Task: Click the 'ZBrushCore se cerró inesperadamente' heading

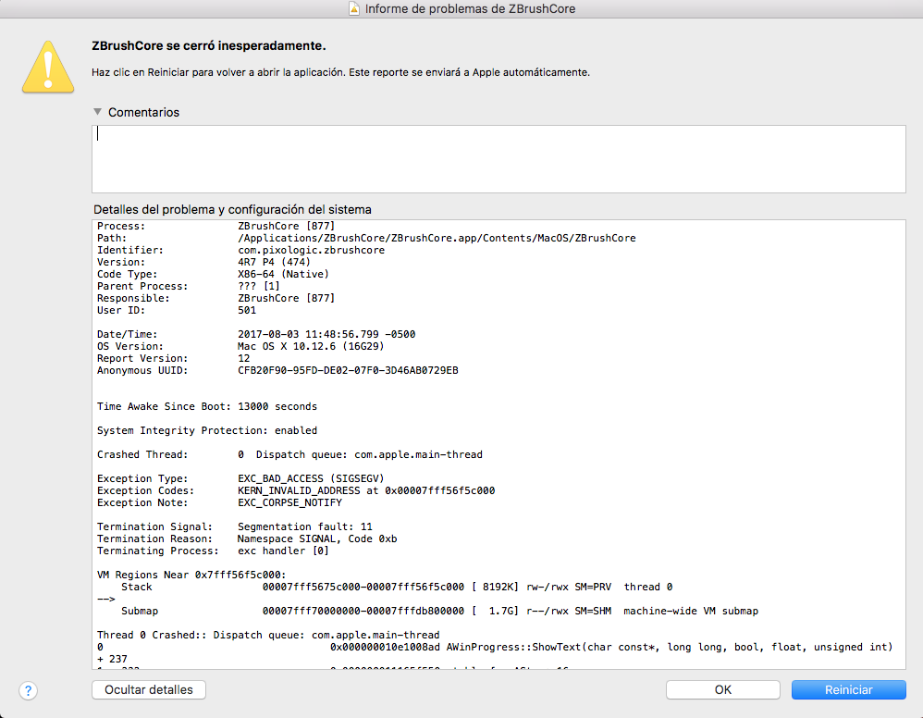Action: [208, 45]
